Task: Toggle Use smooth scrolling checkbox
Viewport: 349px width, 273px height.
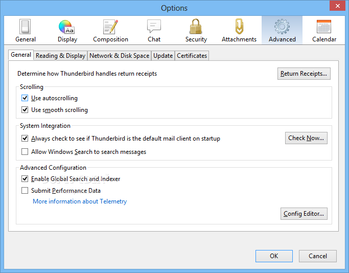Action: (25, 110)
